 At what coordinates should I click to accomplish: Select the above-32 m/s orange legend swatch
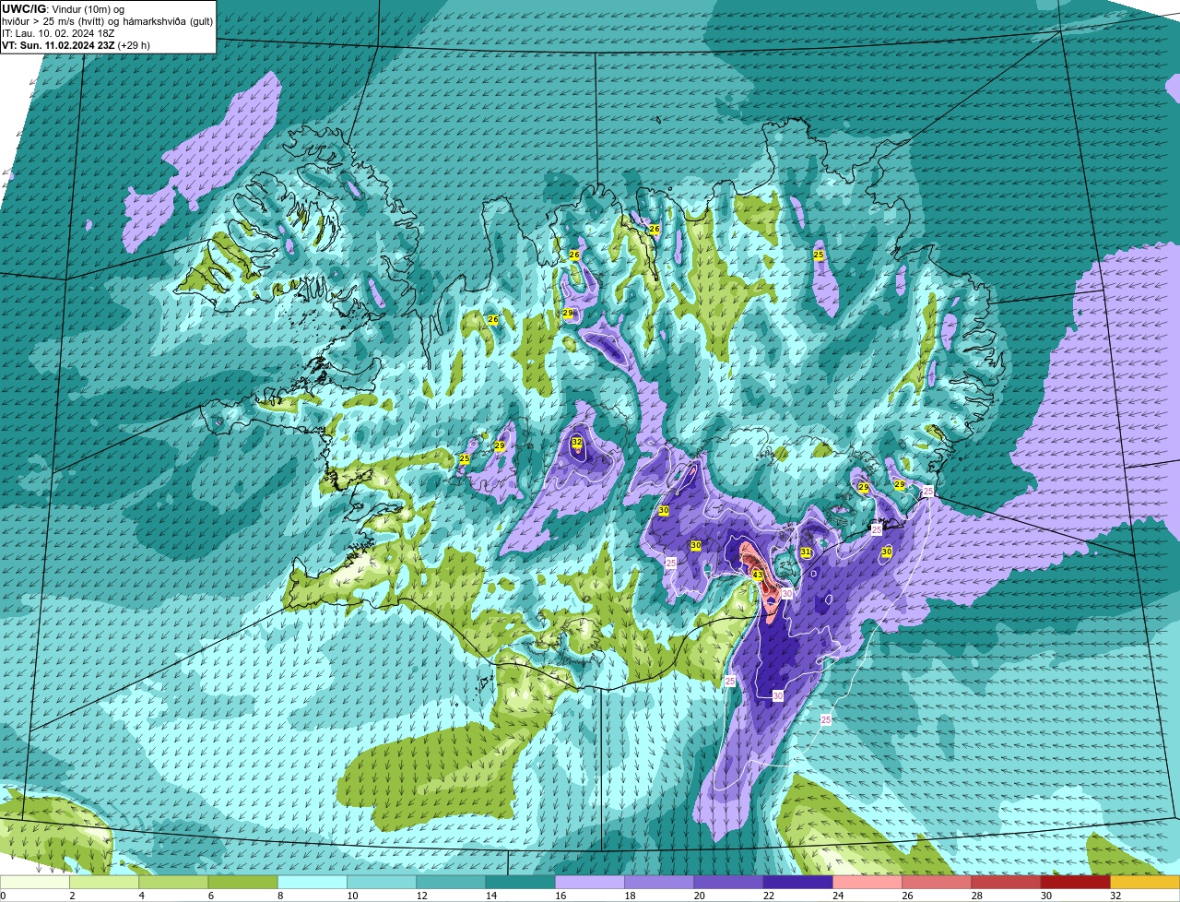tap(1145, 883)
